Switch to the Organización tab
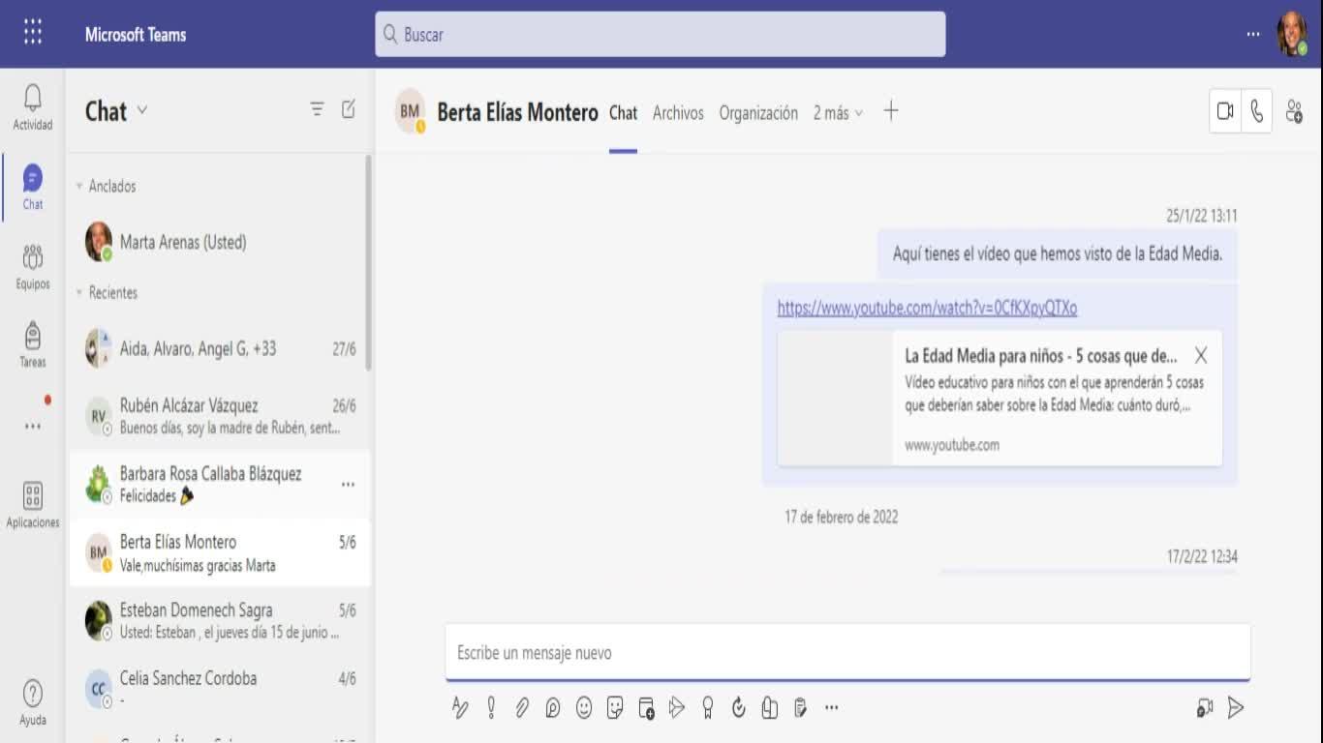 click(758, 113)
